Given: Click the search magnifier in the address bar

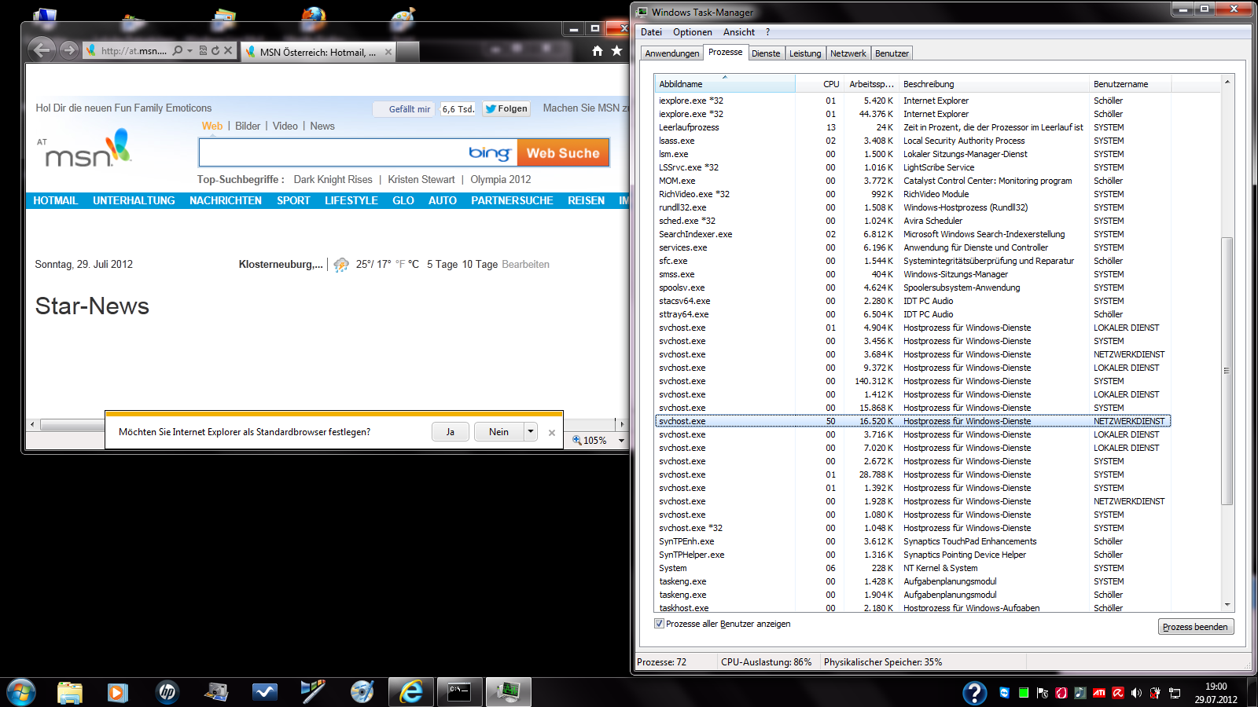Looking at the screenshot, I should (178, 50).
